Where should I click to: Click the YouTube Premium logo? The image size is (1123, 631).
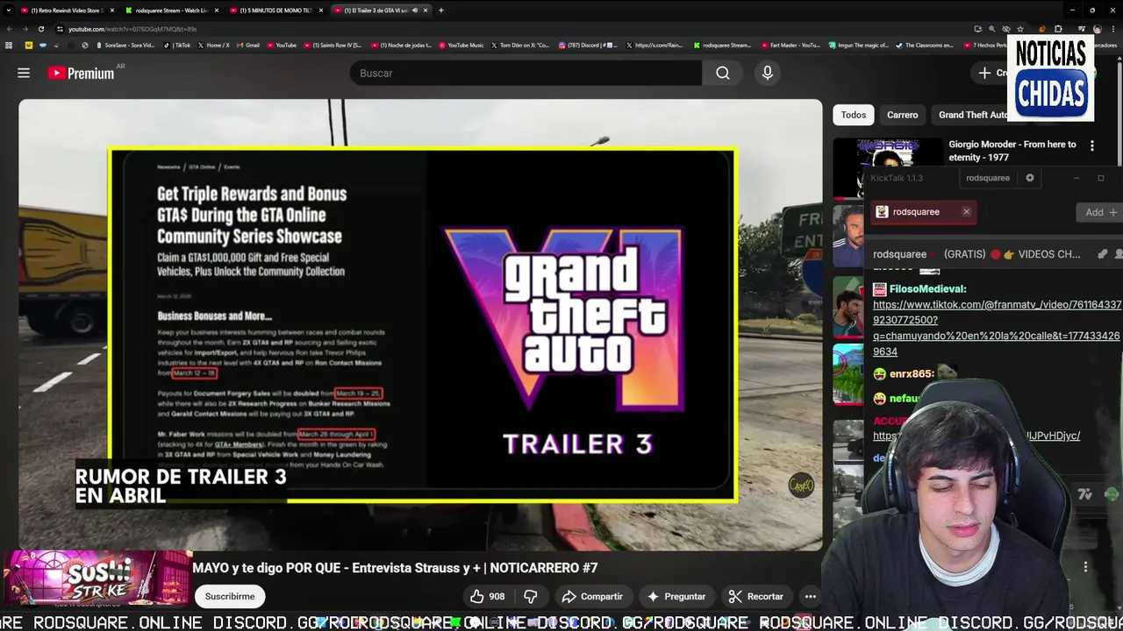[x=81, y=73]
